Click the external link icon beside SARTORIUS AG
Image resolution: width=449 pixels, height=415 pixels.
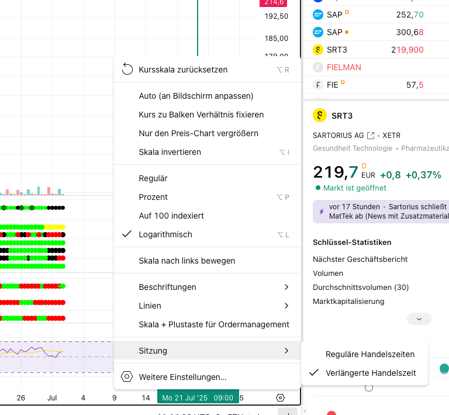click(x=371, y=136)
